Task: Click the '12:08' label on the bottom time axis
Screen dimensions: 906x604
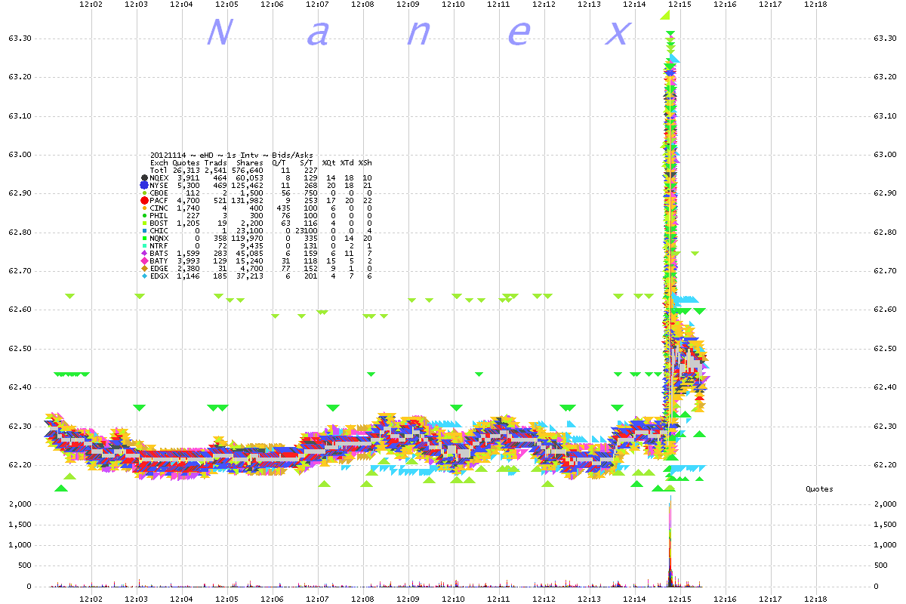Action: tap(362, 599)
